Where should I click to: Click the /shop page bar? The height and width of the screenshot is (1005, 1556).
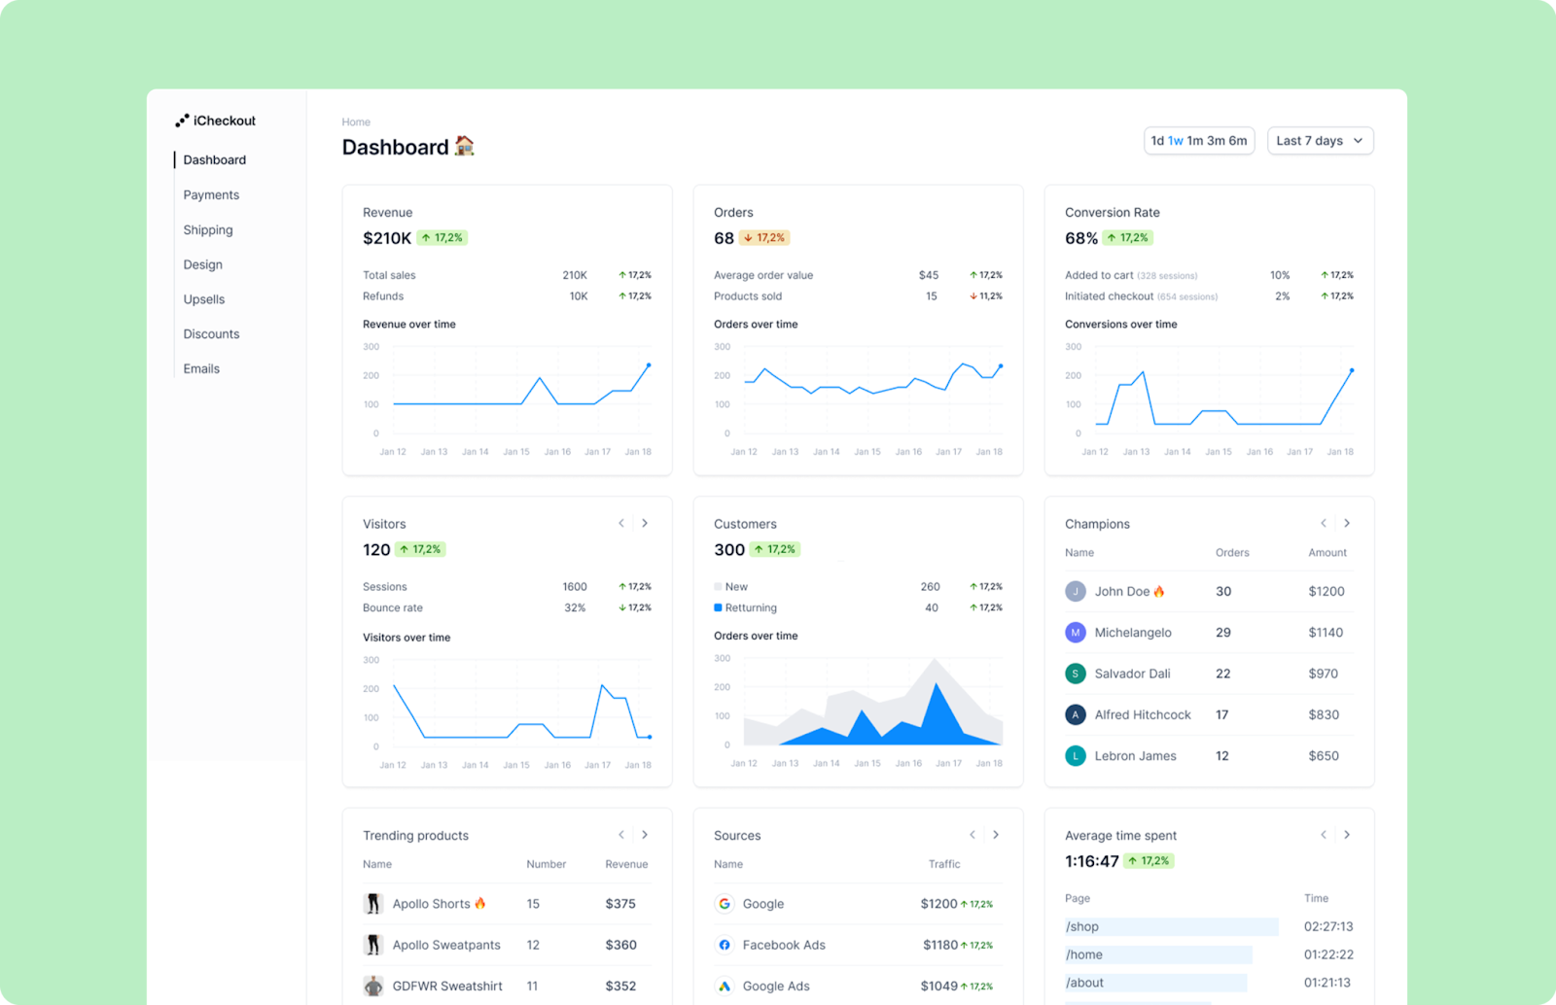(1172, 926)
